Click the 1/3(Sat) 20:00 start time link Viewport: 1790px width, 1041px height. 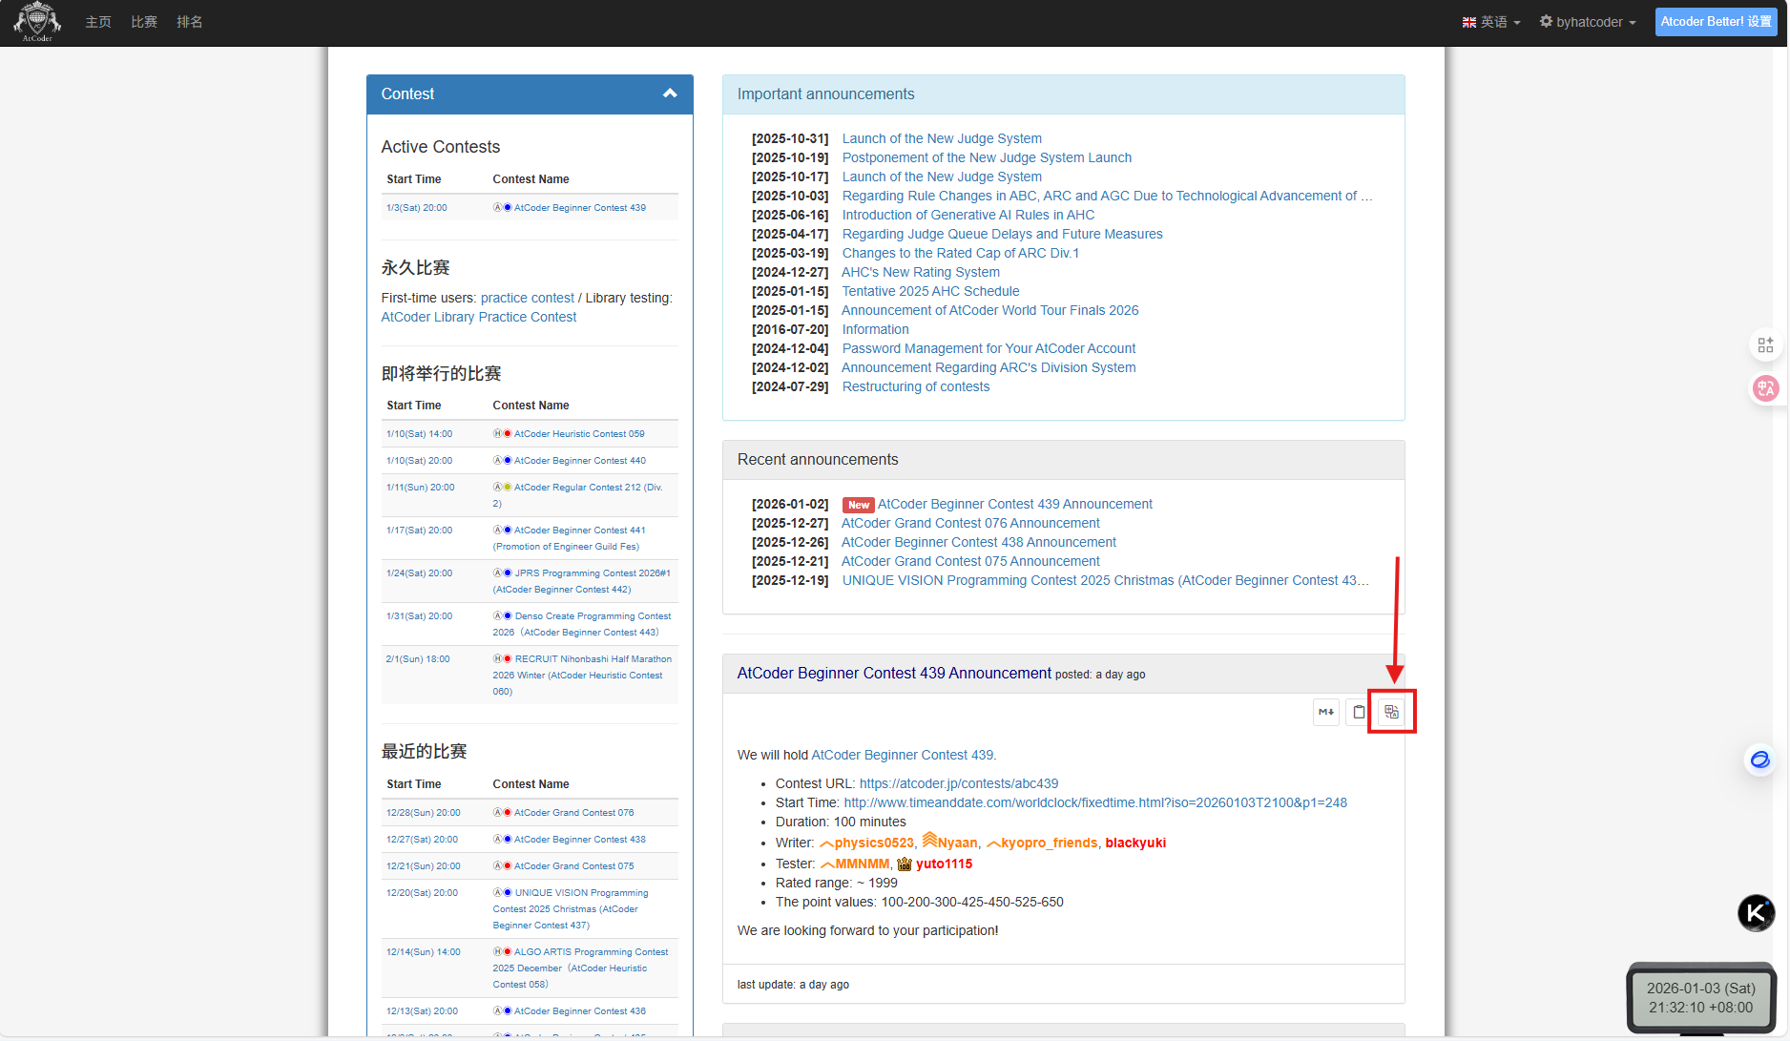[x=417, y=208]
